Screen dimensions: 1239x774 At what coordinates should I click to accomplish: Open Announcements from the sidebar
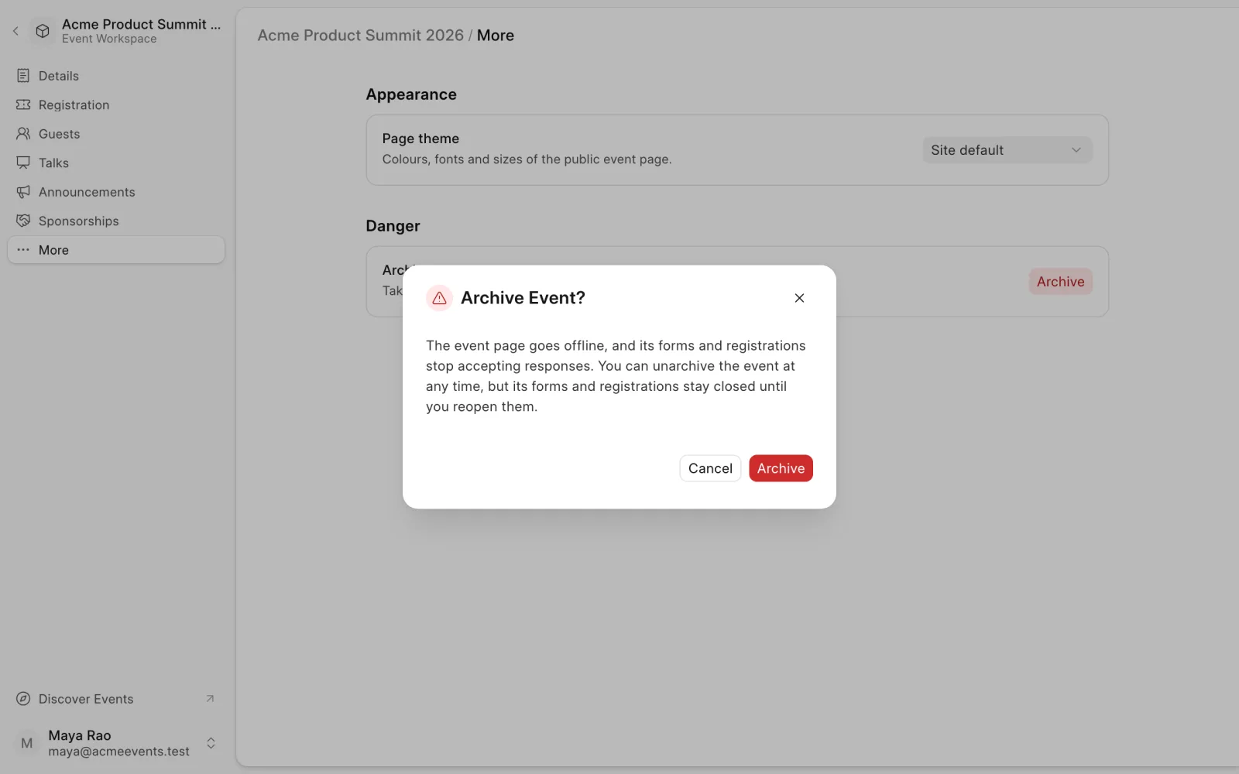coord(116,192)
